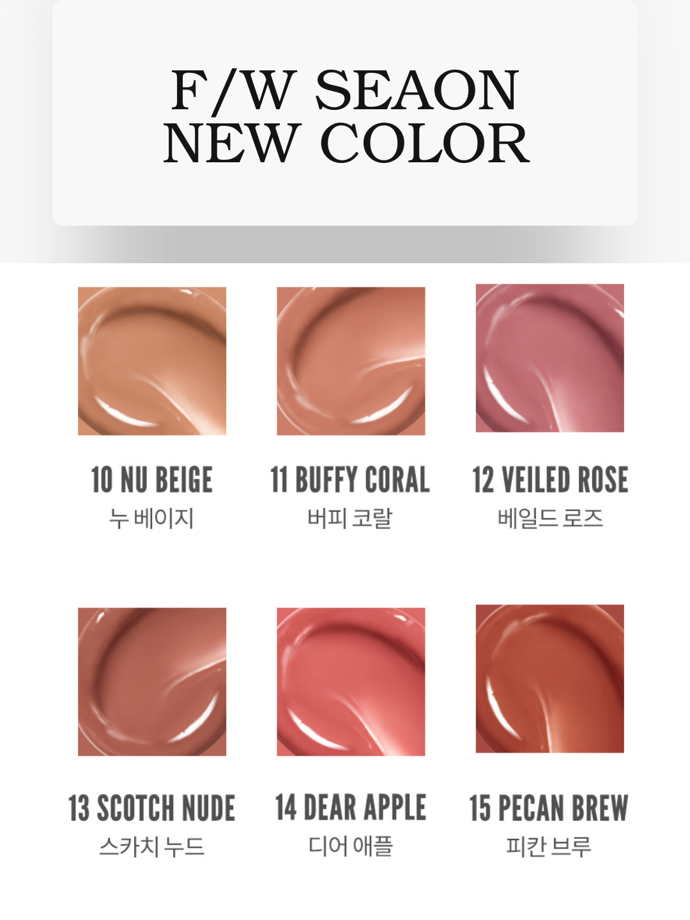Image resolution: width=690 pixels, height=920 pixels.
Task: Click the Korean name 디어 애플
Action: [x=351, y=846]
